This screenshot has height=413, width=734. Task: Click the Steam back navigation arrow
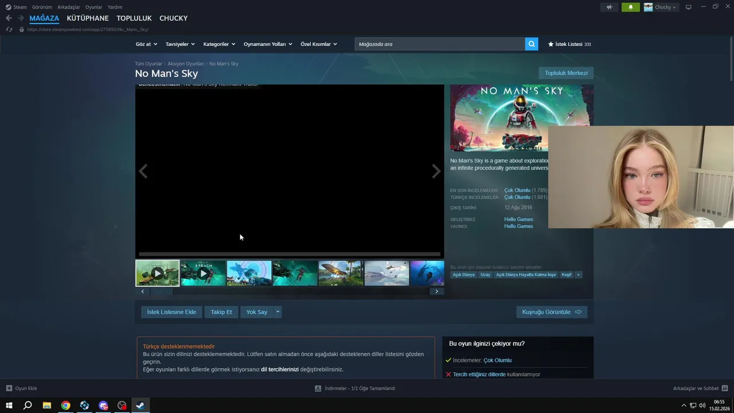tap(9, 18)
